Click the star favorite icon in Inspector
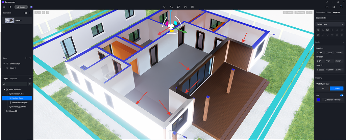The width and height of the screenshot is (346, 140). point(327,35)
